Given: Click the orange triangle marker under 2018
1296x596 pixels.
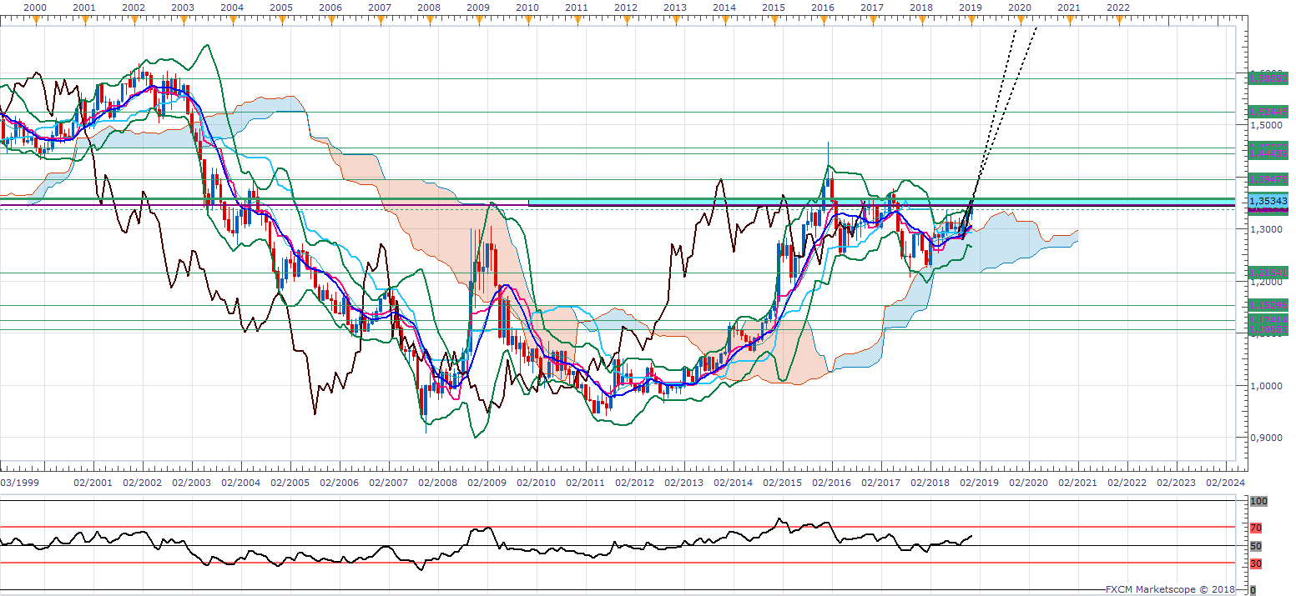Looking at the screenshot, I should (921, 21).
